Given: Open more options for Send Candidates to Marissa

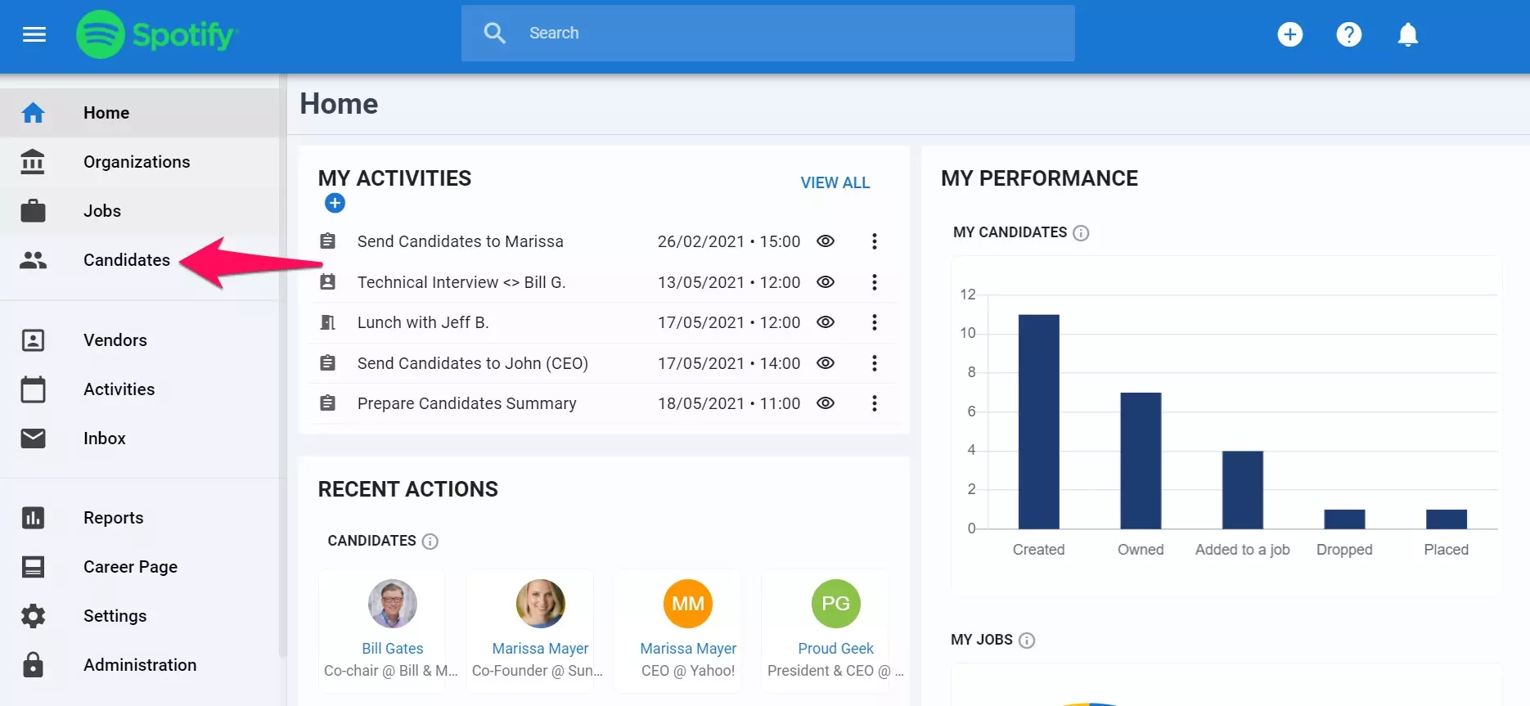Looking at the screenshot, I should coord(875,241).
